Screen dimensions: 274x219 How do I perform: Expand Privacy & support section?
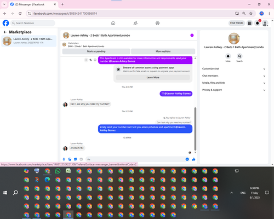(233, 90)
